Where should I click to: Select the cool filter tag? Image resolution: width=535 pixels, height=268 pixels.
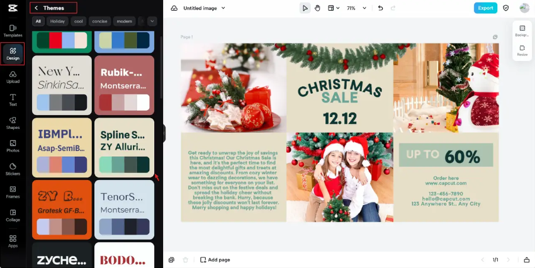pos(79,21)
